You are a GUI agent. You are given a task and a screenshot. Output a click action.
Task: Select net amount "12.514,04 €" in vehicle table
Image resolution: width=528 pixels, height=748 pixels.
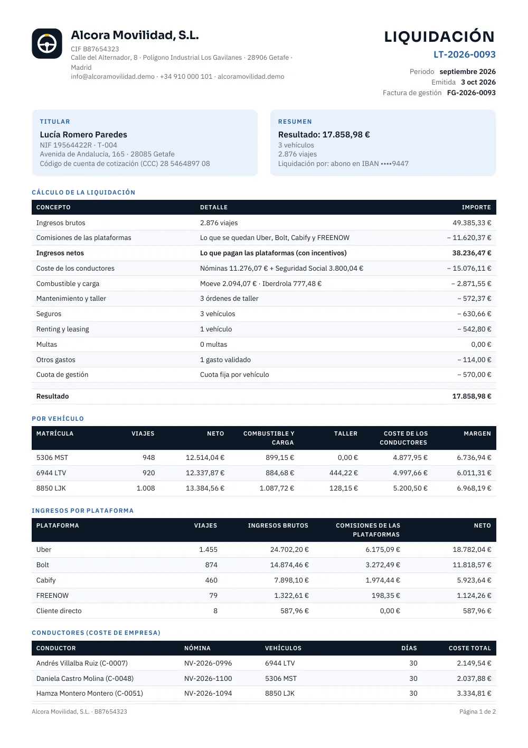point(205,458)
